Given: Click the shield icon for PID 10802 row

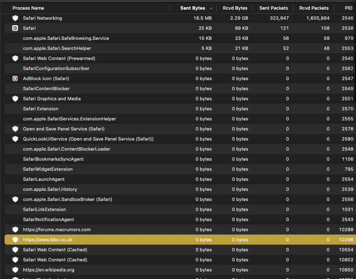Looking at the screenshot, I should coord(15,260).
